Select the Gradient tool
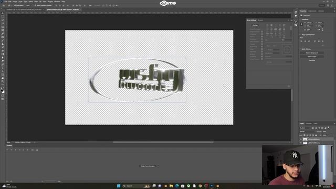 pyautogui.click(x=3, y=54)
